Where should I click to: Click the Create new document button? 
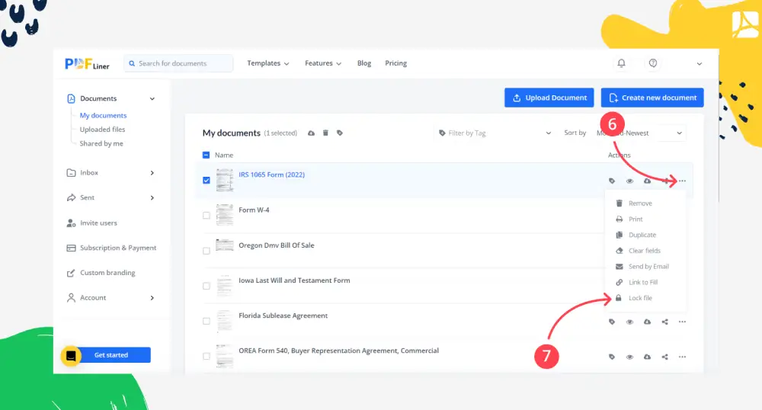pyautogui.click(x=652, y=98)
